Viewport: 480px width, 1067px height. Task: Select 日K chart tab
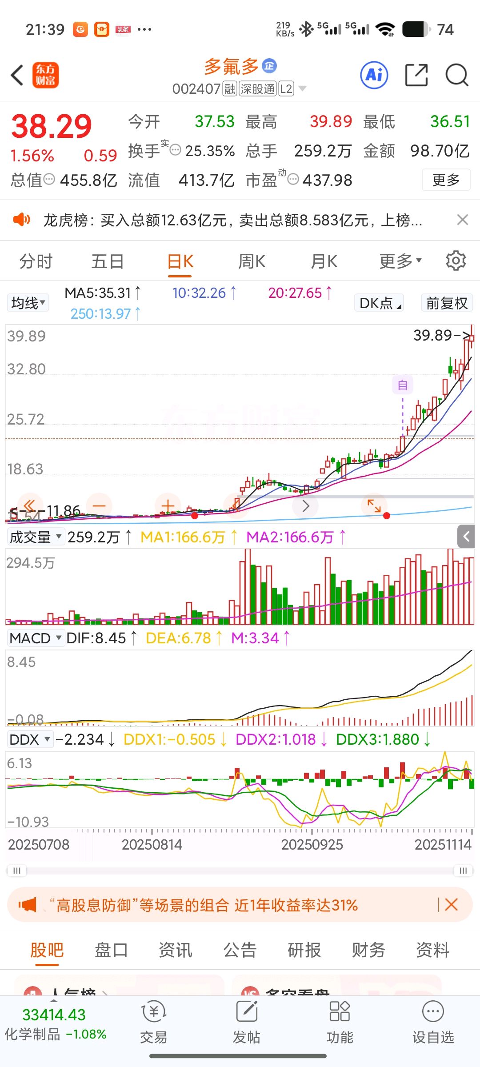[180, 261]
